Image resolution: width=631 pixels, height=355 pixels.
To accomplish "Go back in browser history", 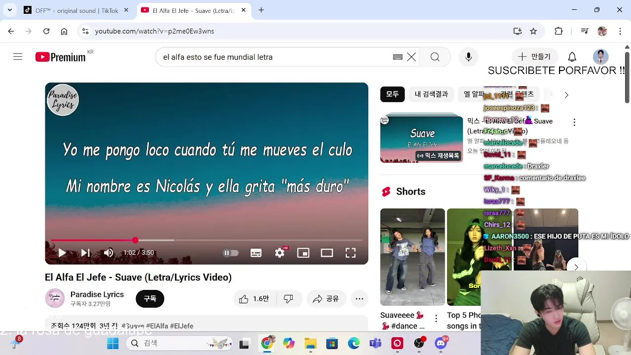I will (x=11, y=31).
